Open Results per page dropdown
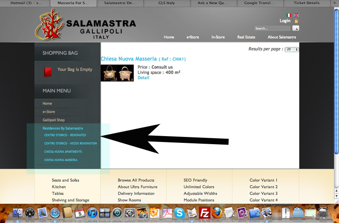 292,49
